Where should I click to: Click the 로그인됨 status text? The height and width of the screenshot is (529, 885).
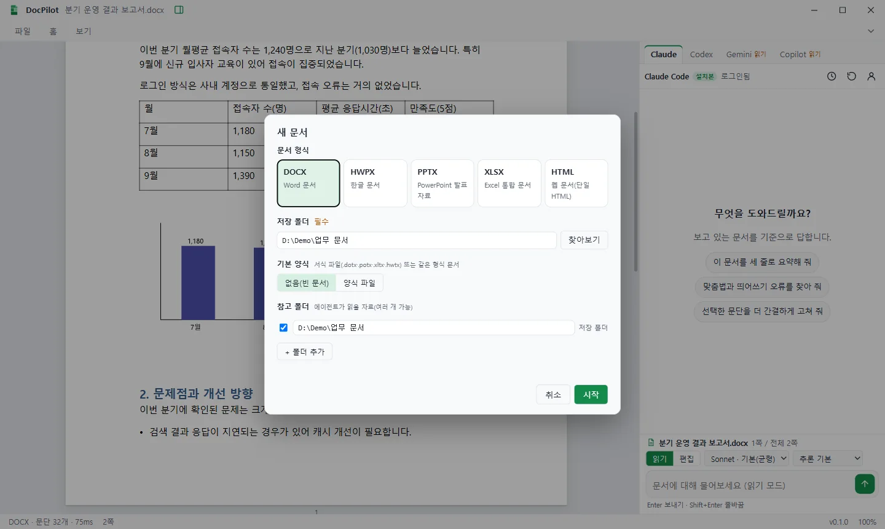735,76
